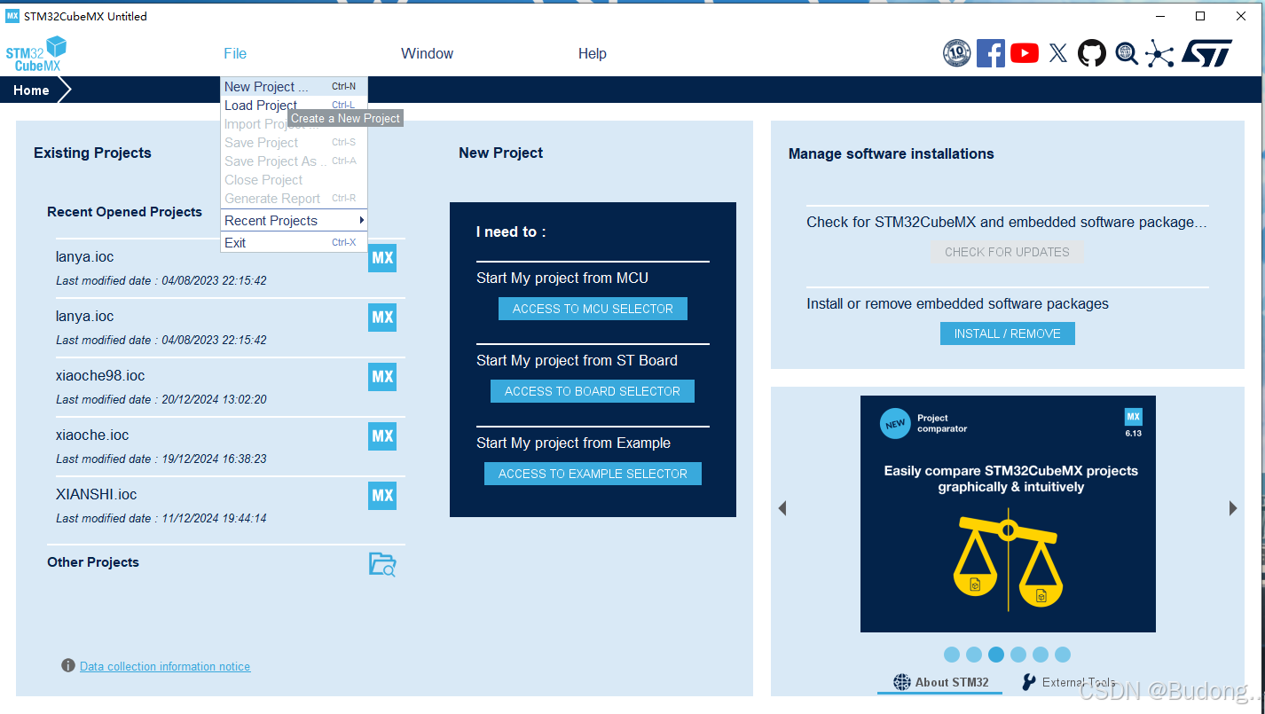This screenshot has width=1265, height=714.
Task: Choose Exit from File menu
Action: (x=294, y=243)
